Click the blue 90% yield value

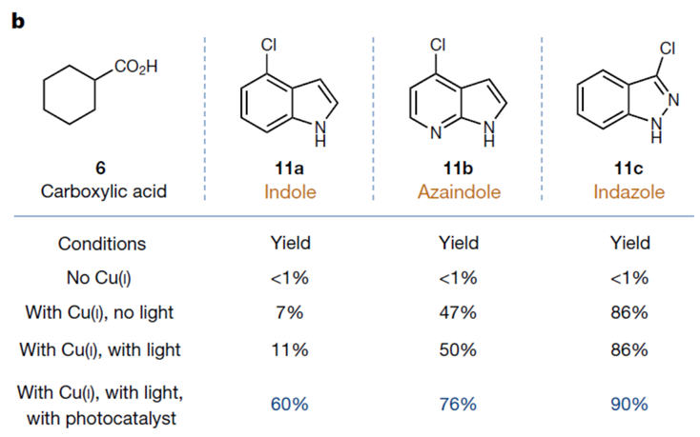[x=629, y=405]
